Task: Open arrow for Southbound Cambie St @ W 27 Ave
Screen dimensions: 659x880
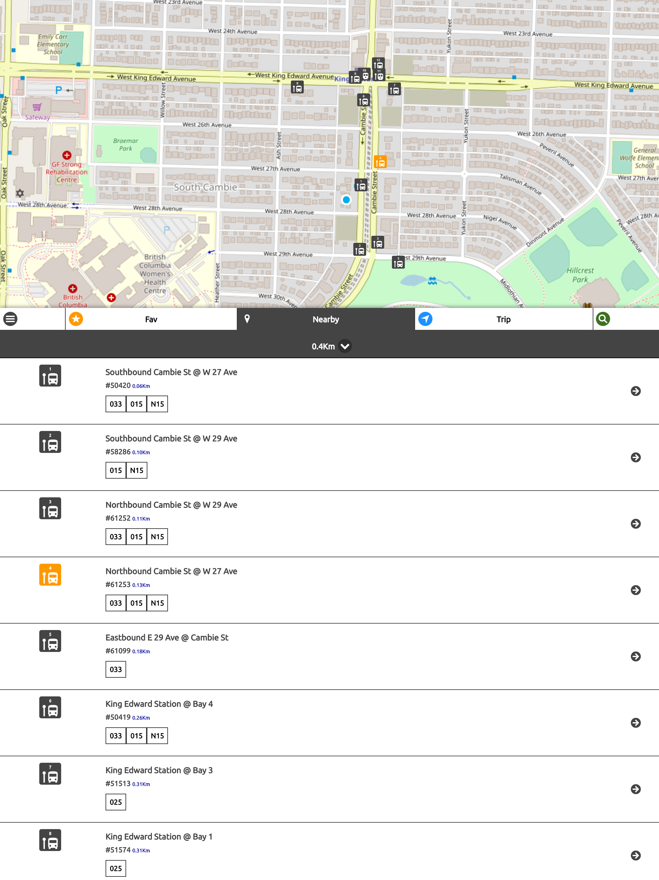Action: [x=636, y=391]
